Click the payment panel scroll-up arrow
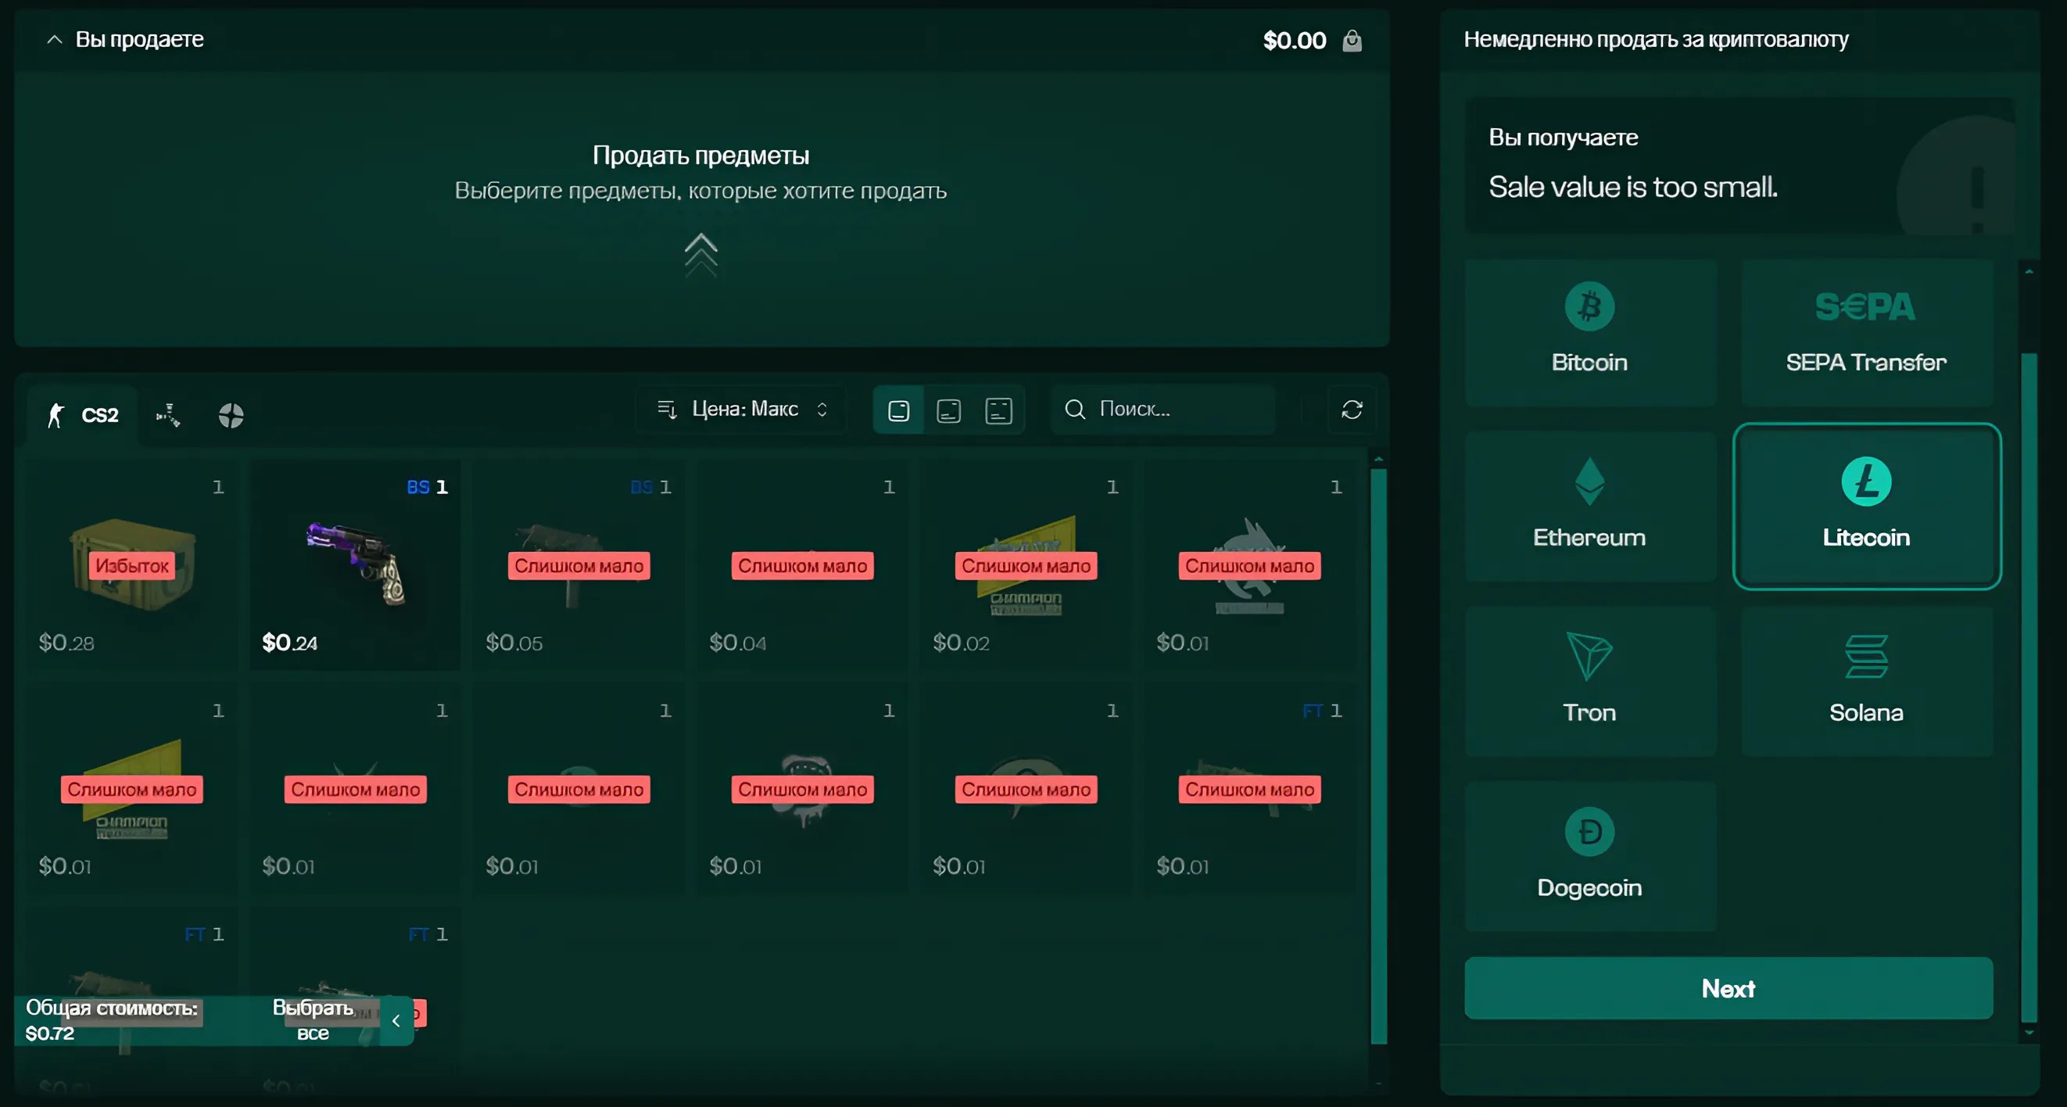The width and height of the screenshot is (2067, 1107). [2029, 272]
